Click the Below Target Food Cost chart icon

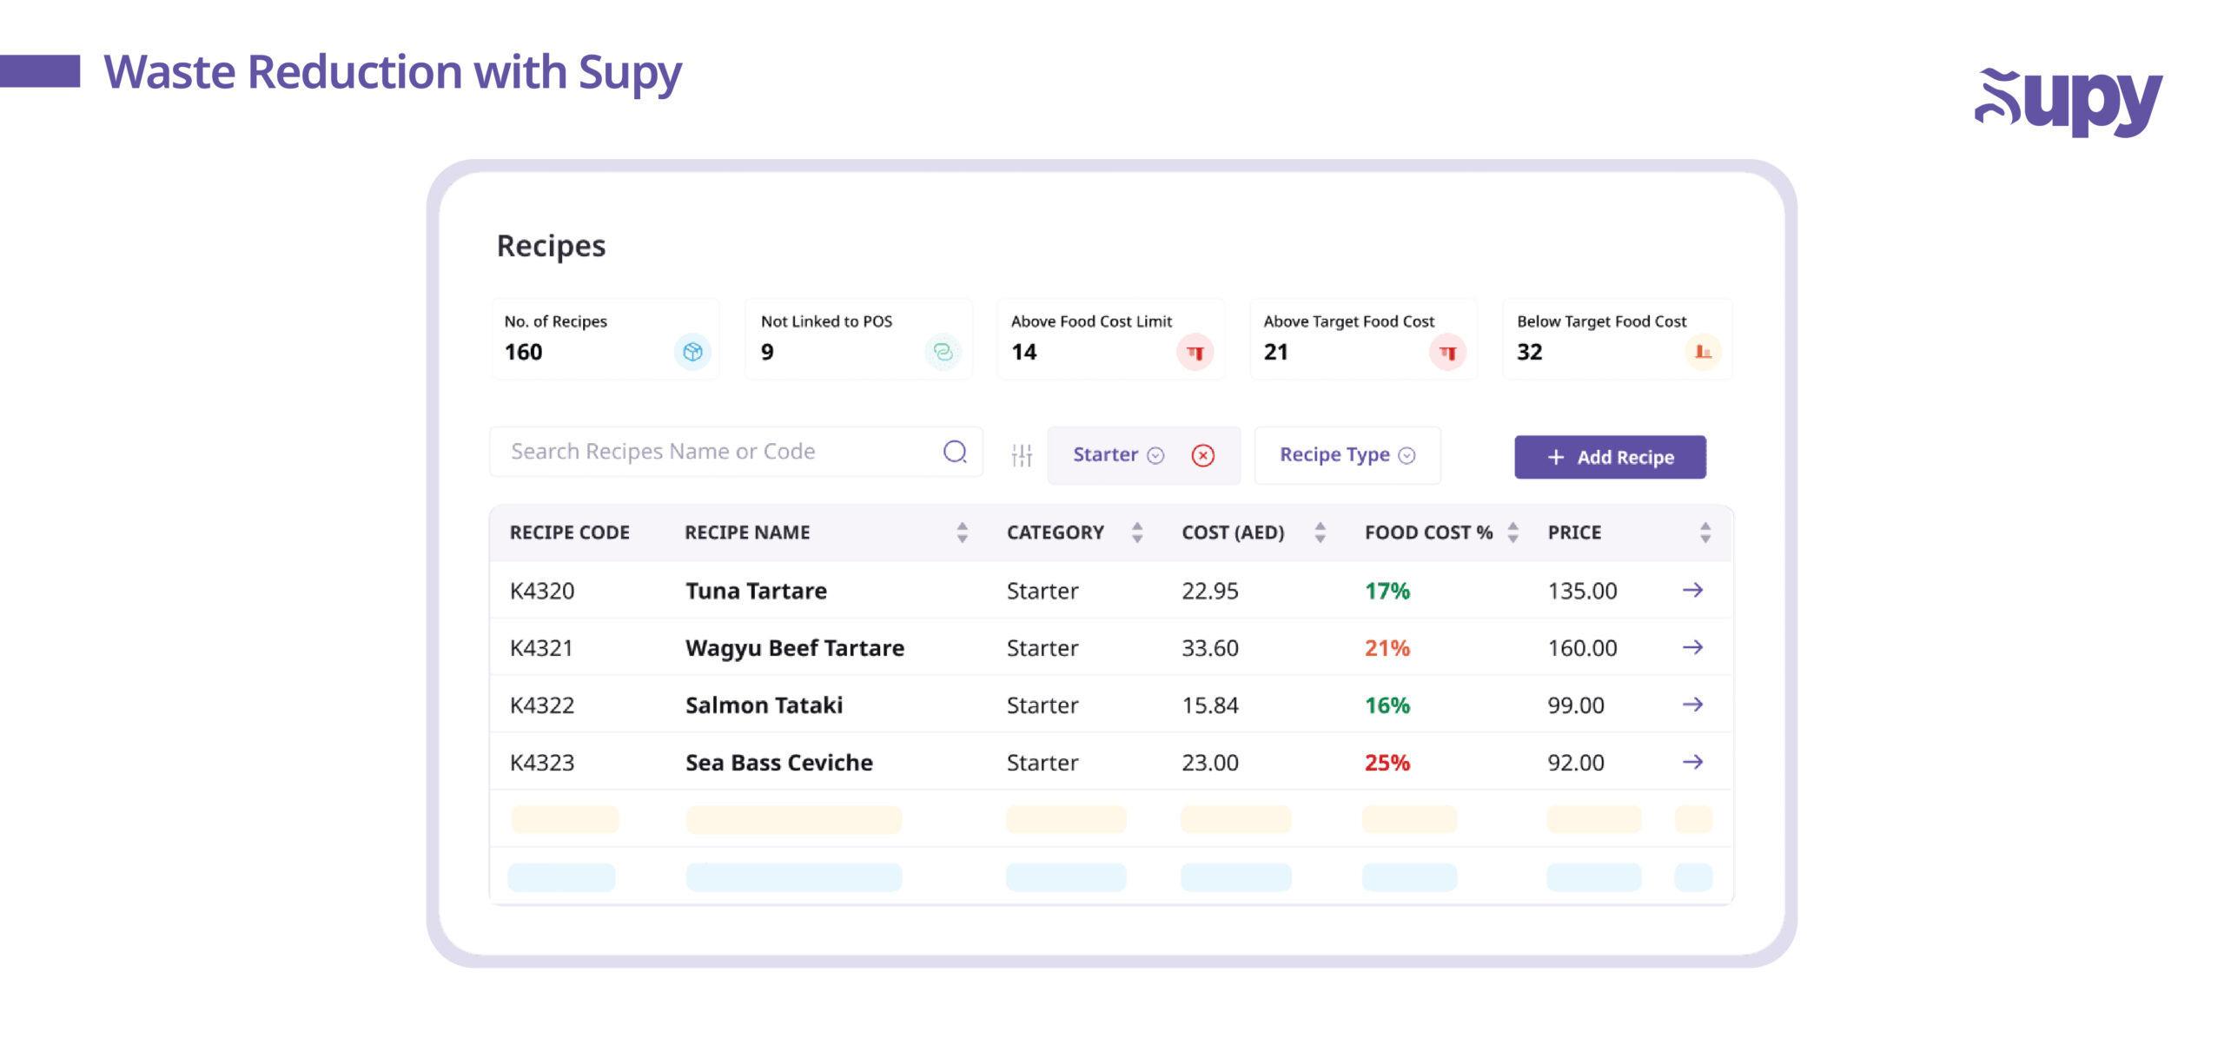coord(1703,352)
